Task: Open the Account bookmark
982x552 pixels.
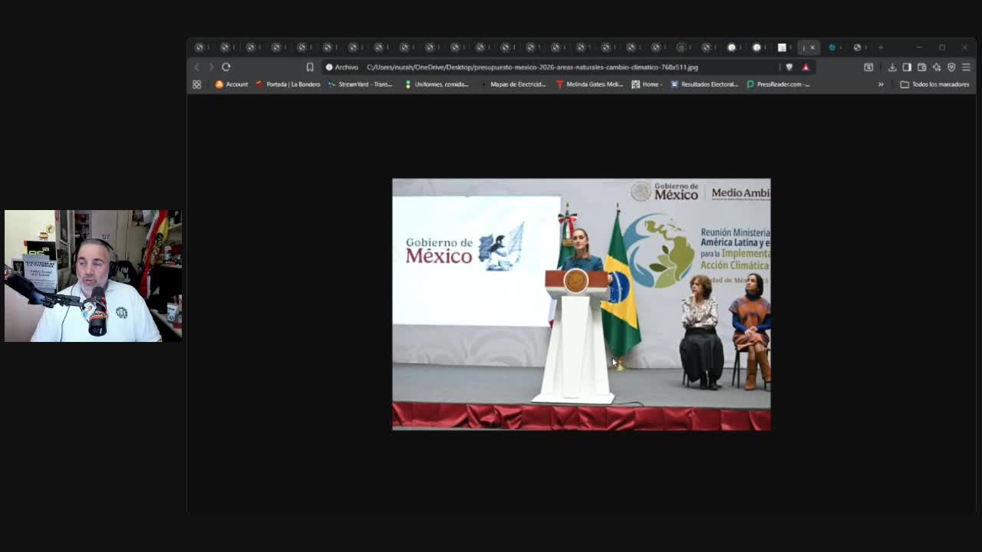Action: click(x=232, y=84)
